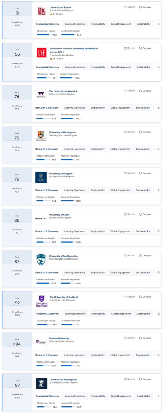163x414 pixels.
Task: Show more categories arrow on Glasgow card
Action: click(159, 190)
